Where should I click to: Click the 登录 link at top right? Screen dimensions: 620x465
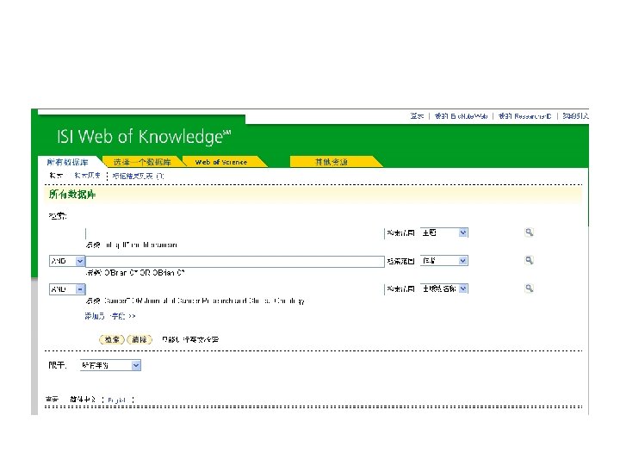pyautogui.click(x=417, y=116)
